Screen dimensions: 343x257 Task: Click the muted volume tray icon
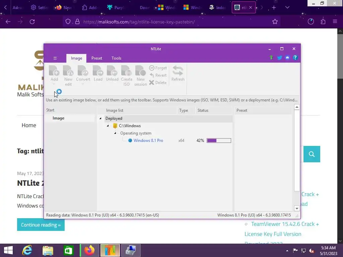click(x=312, y=251)
